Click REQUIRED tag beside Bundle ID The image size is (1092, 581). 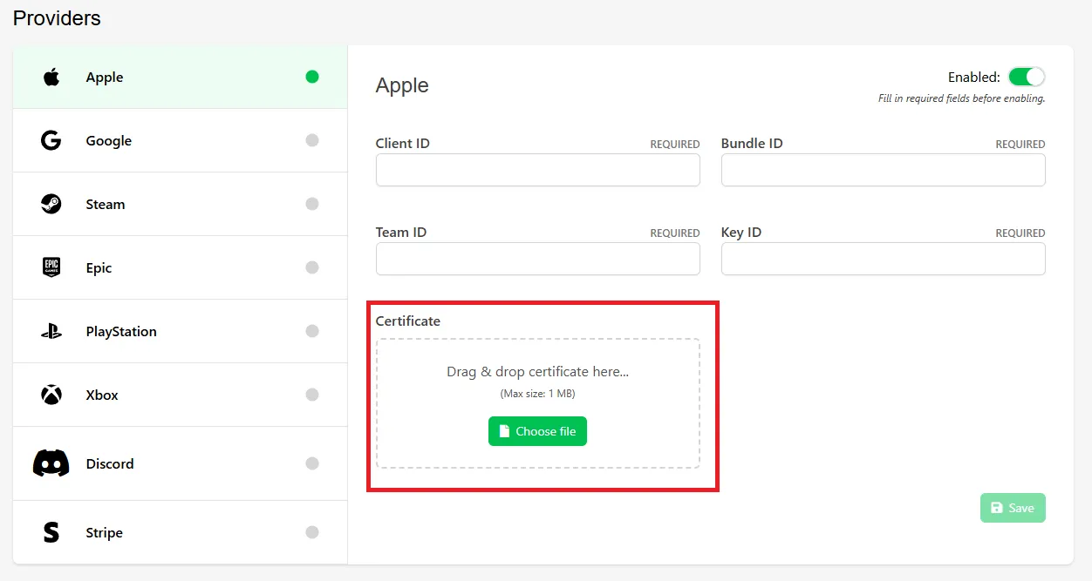(x=1020, y=145)
